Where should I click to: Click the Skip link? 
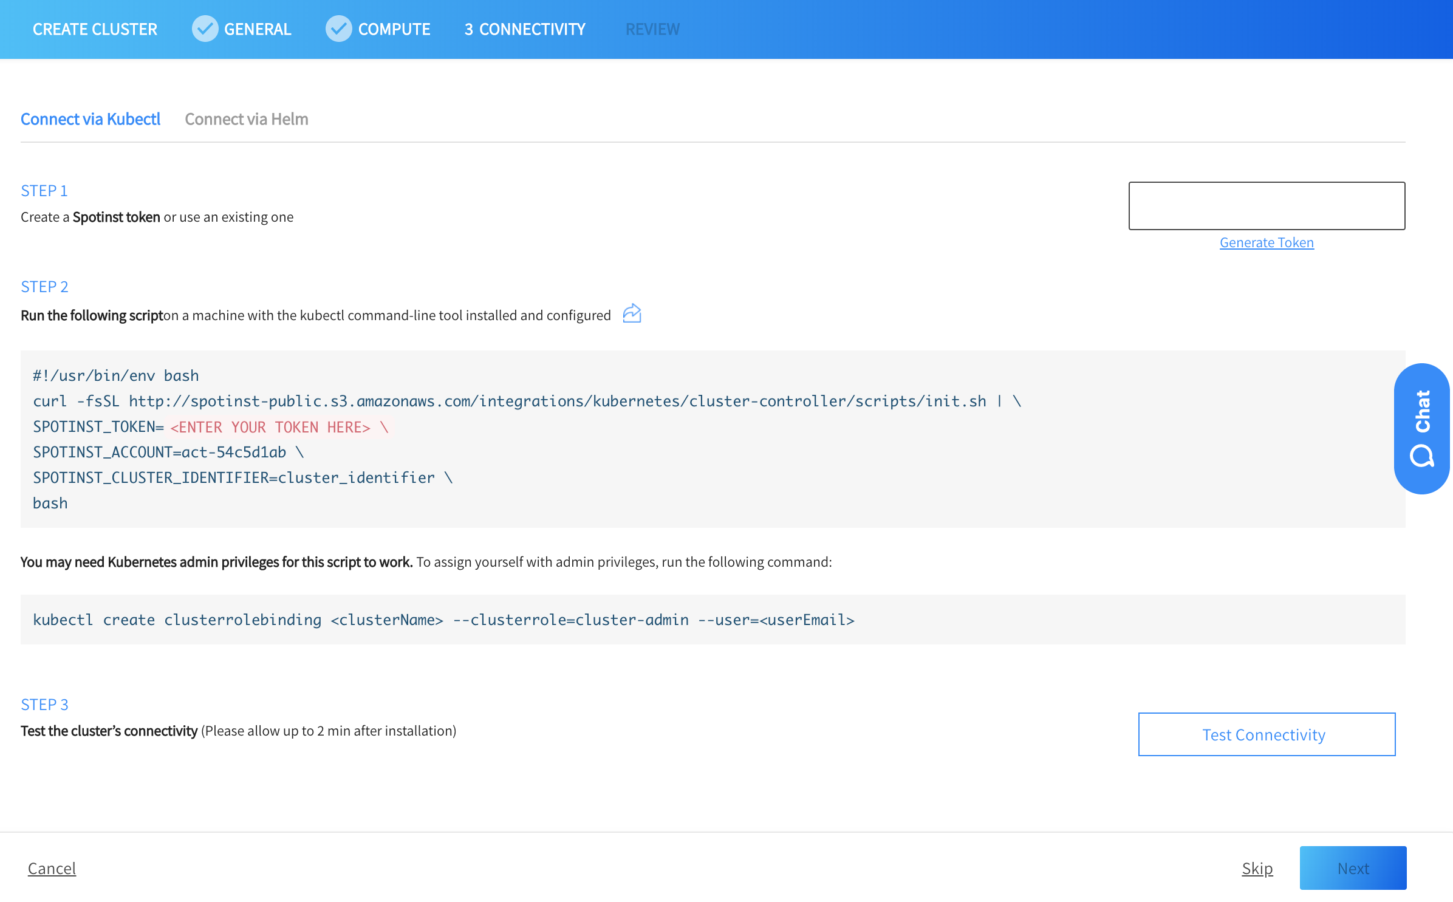coord(1257,869)
